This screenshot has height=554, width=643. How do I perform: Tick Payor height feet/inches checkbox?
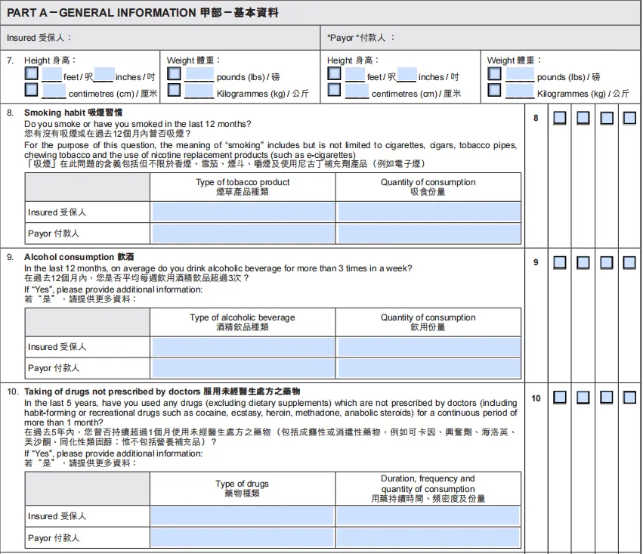click(x=334, y=74)
